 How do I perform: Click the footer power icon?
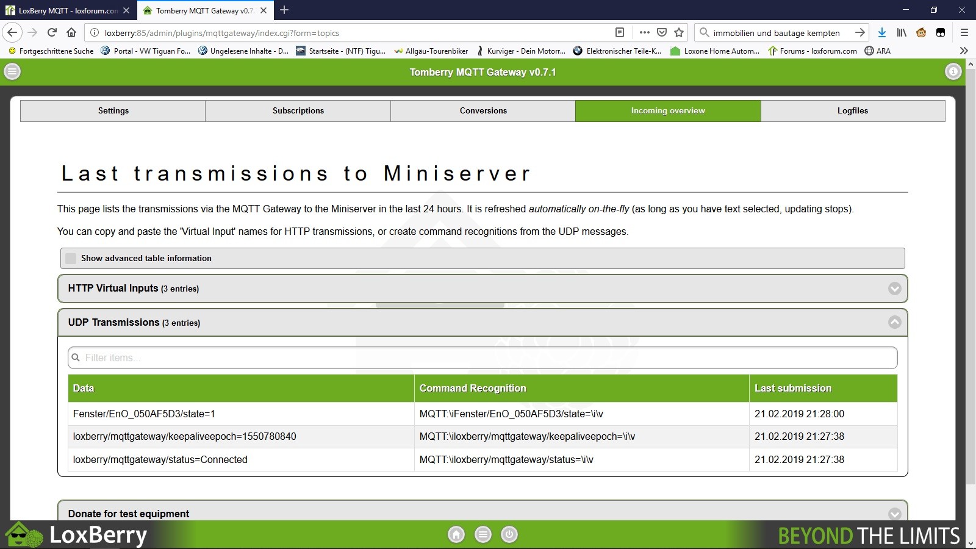coord(509,535)
